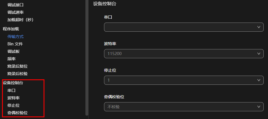Open the 串口 serial port dropdown

[183, 27]
